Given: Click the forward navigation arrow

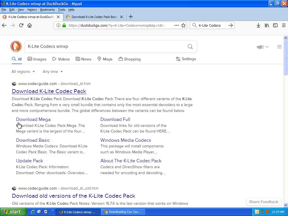Looking at the screenshot, I should tap(13, 25).
